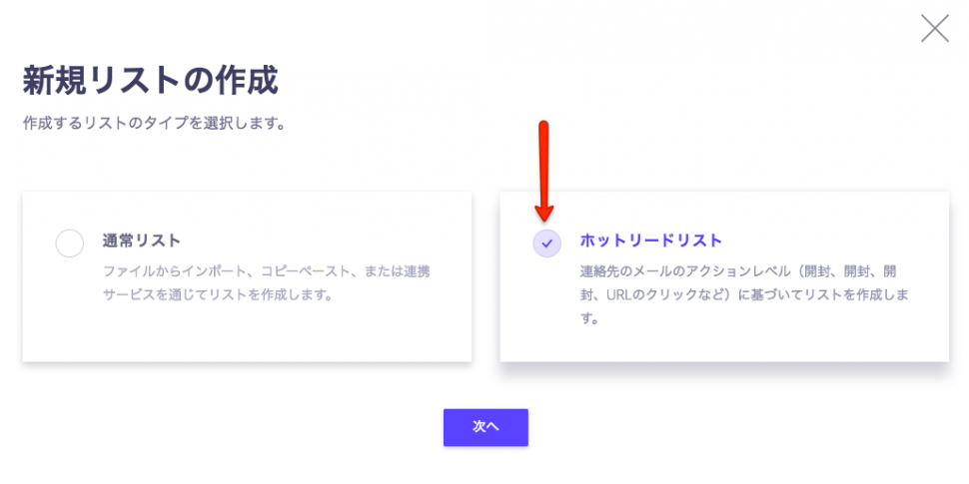The width and height of the screenshot is (969, 484).
Task: Click the サービスを通じてリストを作成します line
Action: [x=218, y=295]
